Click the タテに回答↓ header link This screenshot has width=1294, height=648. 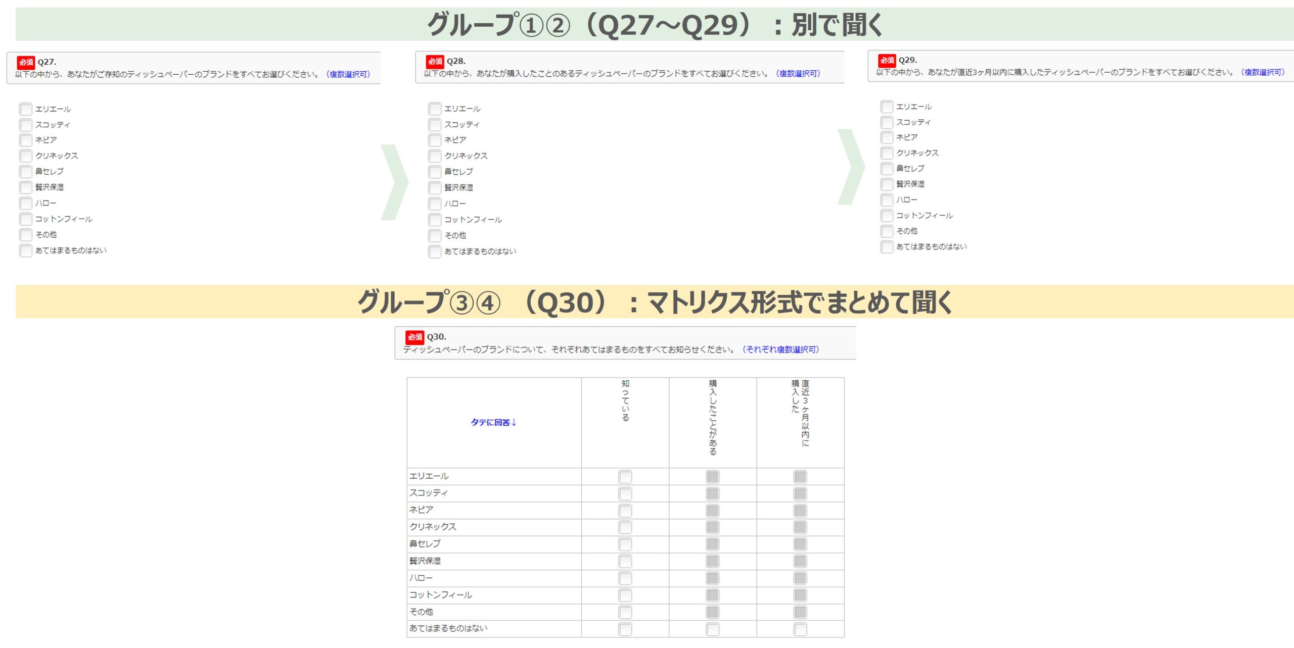493,422
